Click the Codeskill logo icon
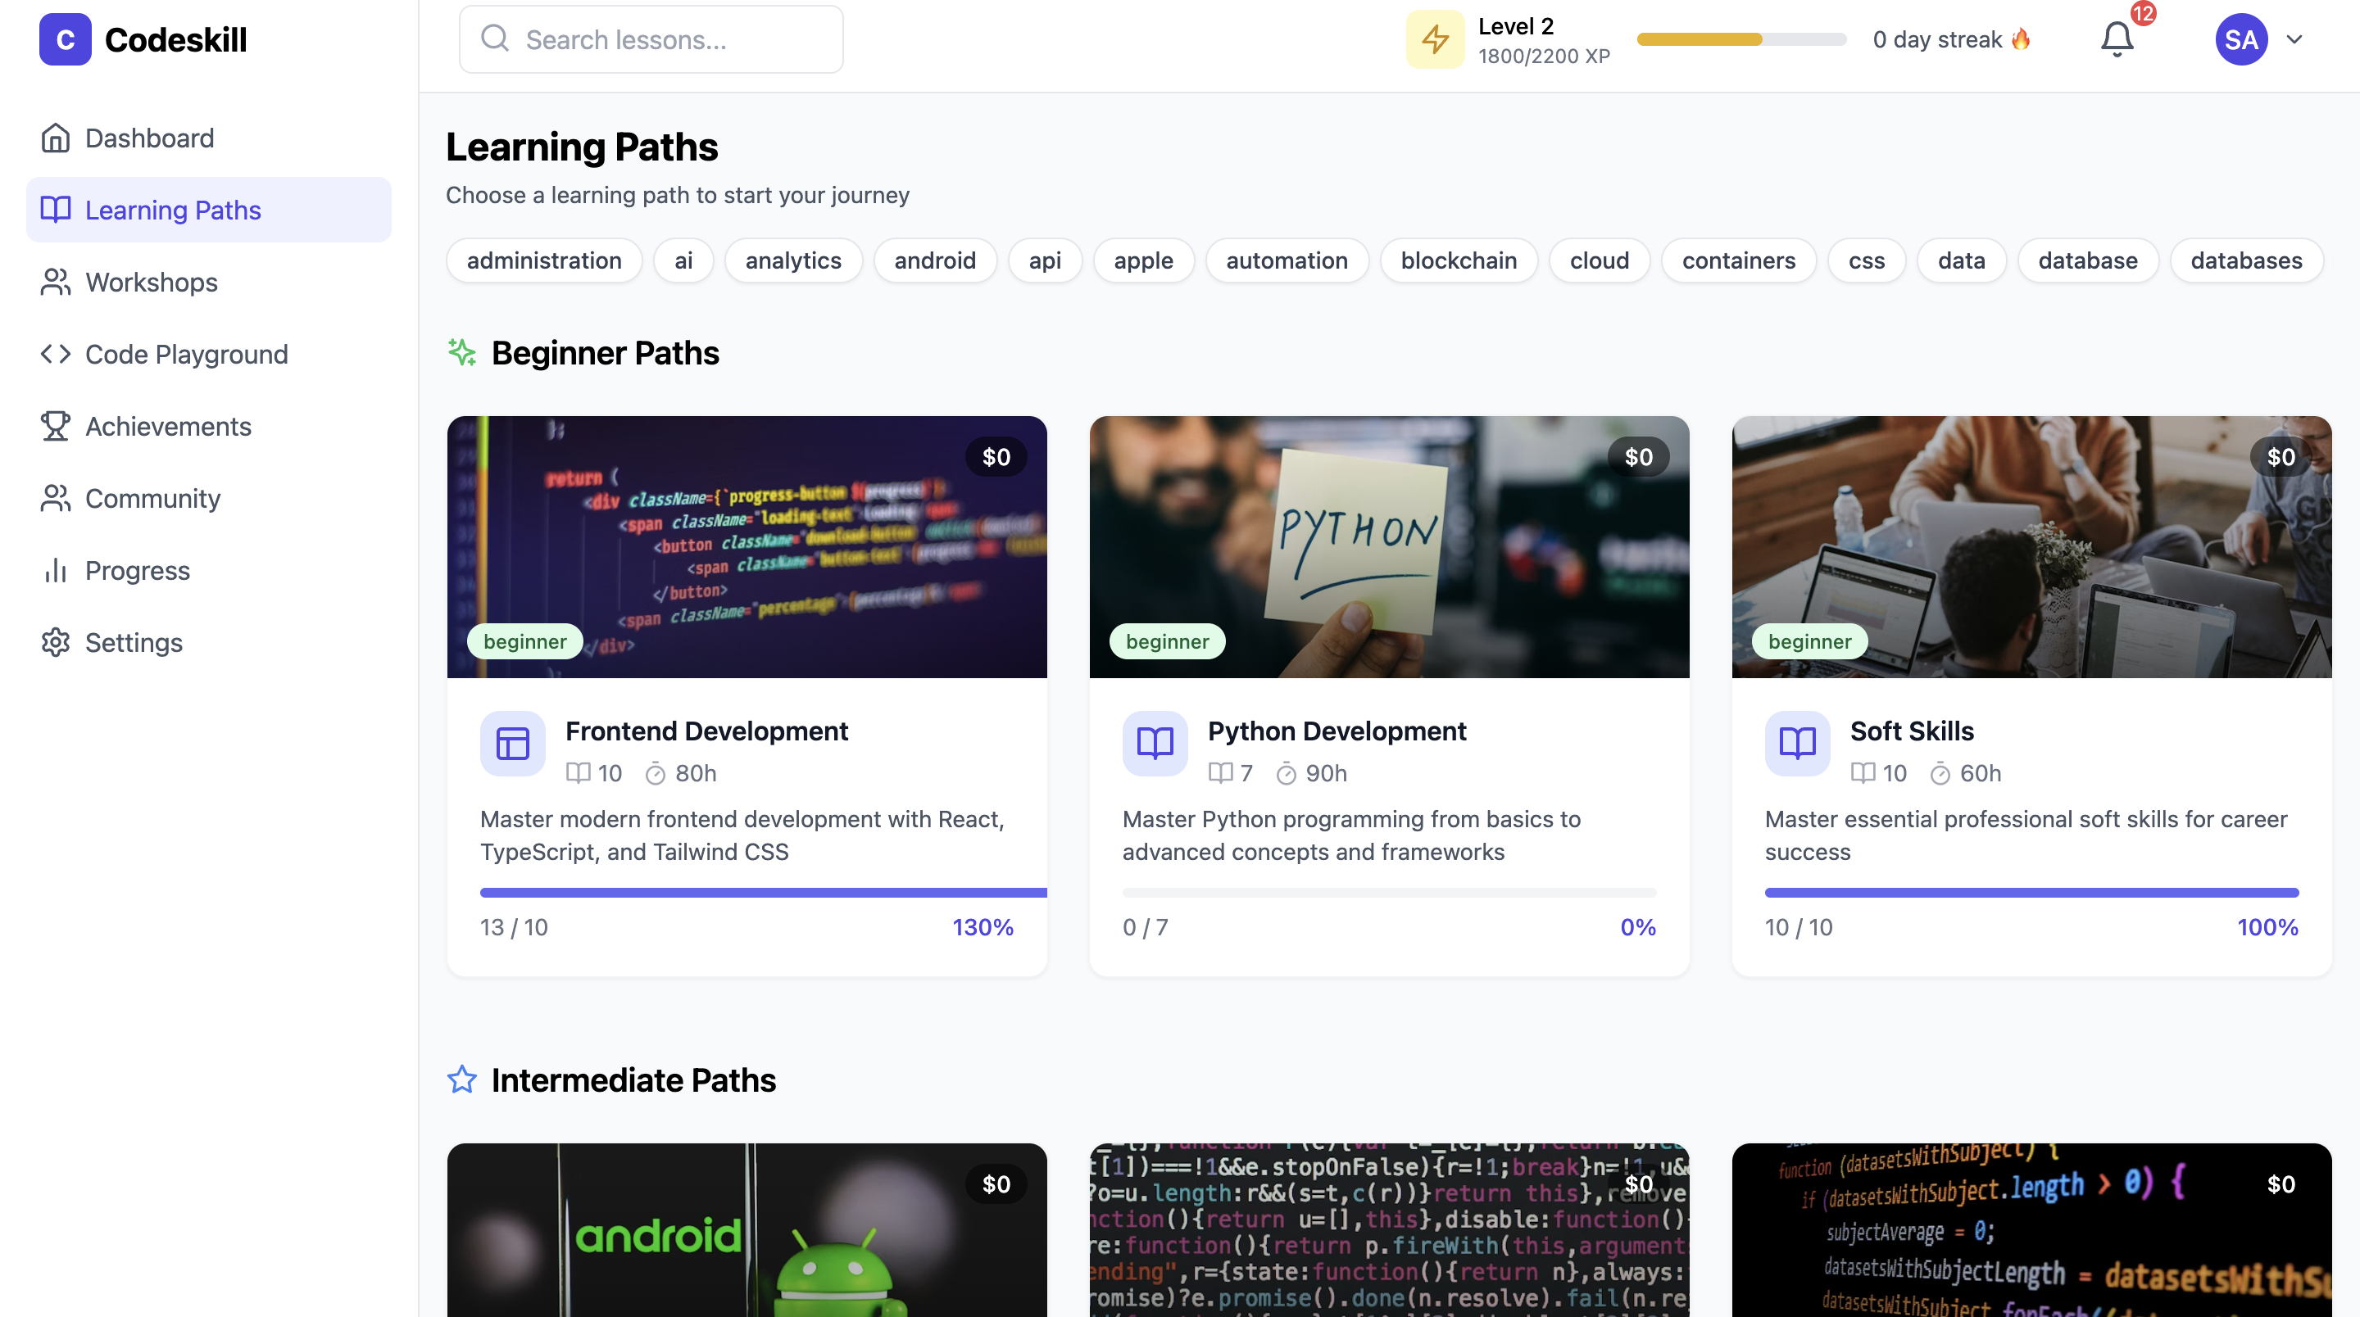Viewport: 2360px width, 1317px height. [x=65, y=39]
